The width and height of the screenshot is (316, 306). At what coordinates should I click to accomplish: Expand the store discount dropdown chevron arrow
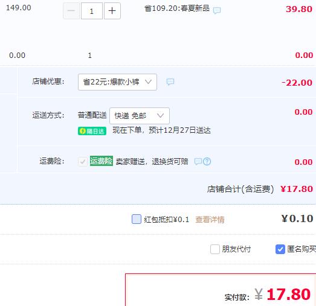pos(148,81)
